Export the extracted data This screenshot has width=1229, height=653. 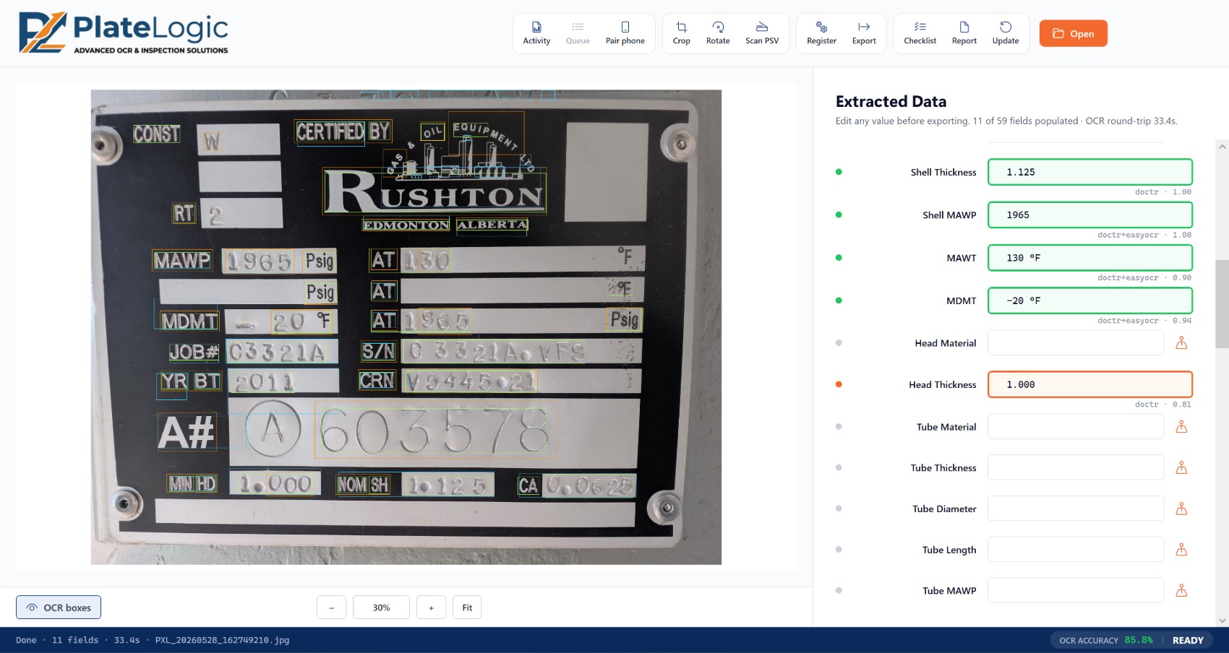tap(864, 33)
